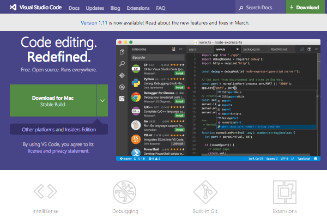Open the Extensions panel more actions ellipsis
This screenshot has width=327, height=218.
[x=181, y=49]
